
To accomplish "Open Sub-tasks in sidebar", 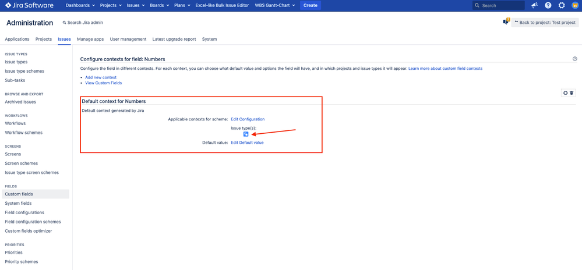I will click(15, 80).
